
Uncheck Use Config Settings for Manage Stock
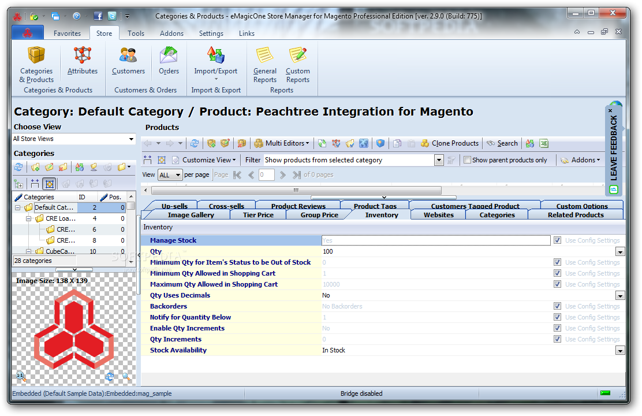[x=557, y=240]
